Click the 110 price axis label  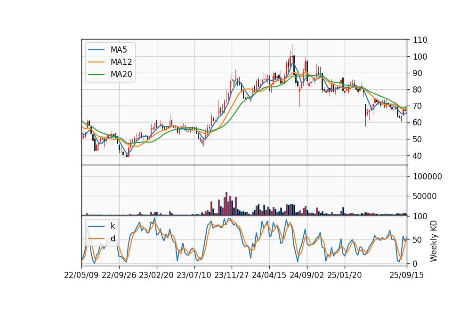click(420, 40)
